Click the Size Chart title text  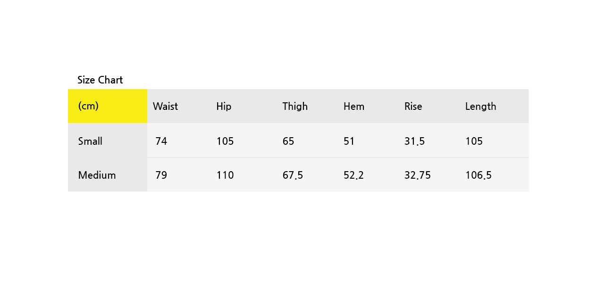[100, 80]
